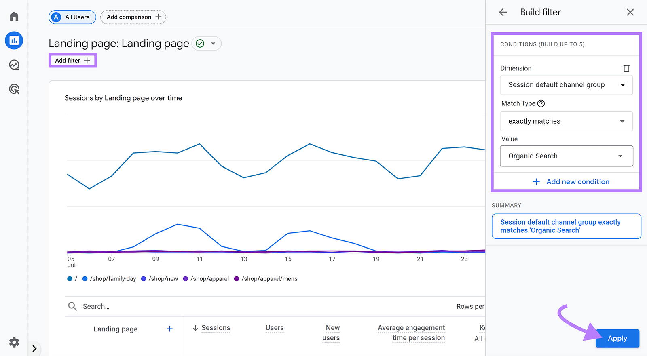Viewport: 647px width, 356px height.
Task: Select the Reports bar chart icon
Action: pyautogui.click(x=14, y=40)
